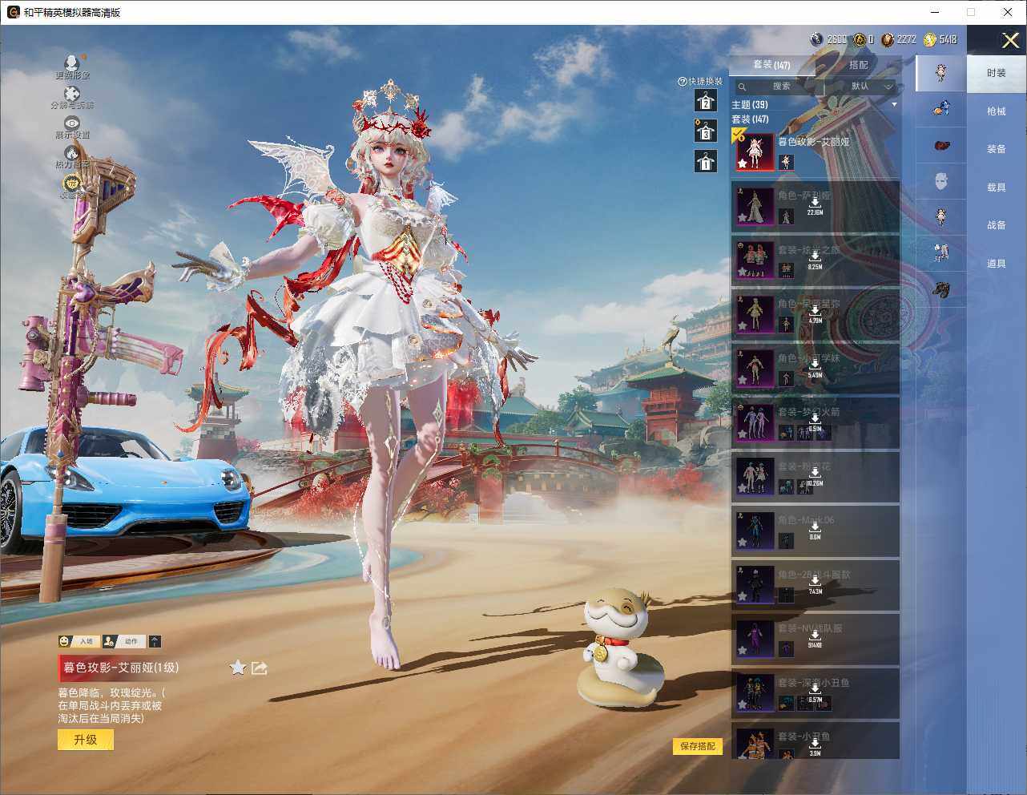Screen dimensions: 1027x795
Task: Download the 角色-萨利娅 outfit (22.16M)
Action: pyautogui.click(x=815, y=206)
